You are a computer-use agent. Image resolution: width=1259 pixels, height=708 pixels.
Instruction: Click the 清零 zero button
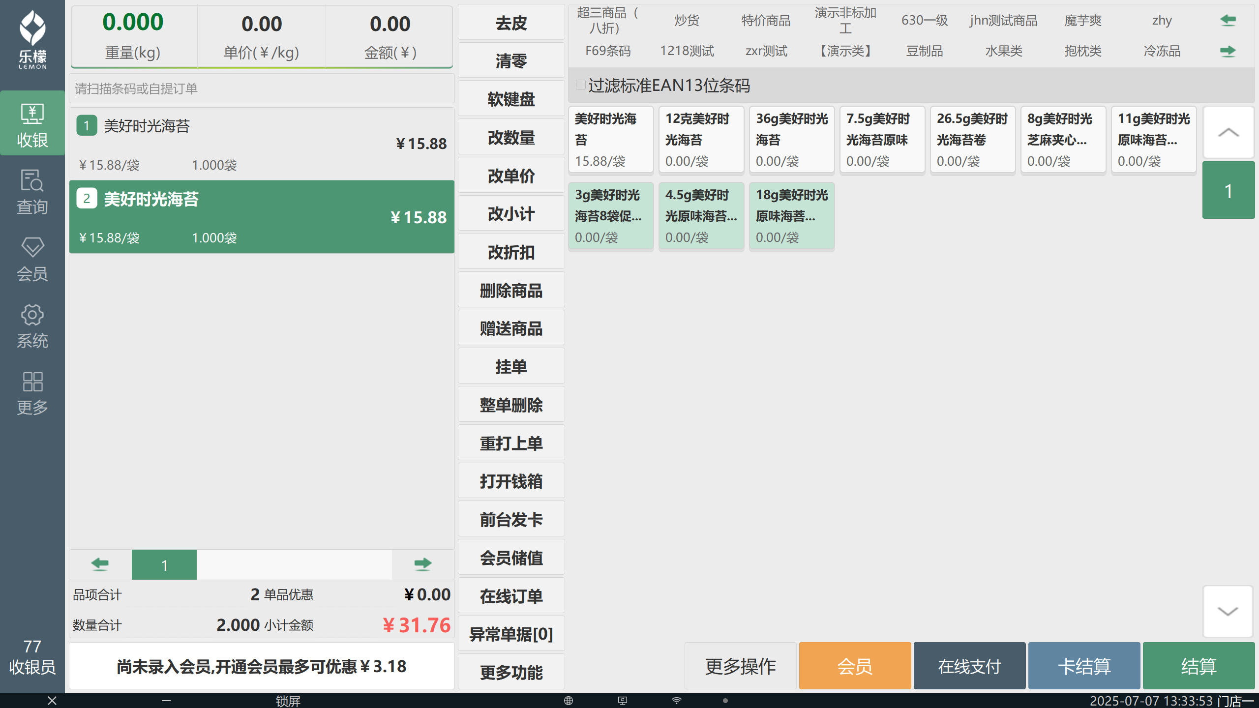511,60
